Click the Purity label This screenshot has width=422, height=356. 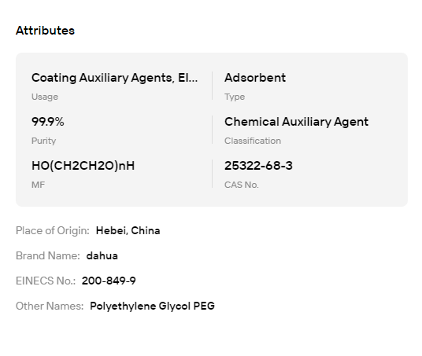pos(43,141)
